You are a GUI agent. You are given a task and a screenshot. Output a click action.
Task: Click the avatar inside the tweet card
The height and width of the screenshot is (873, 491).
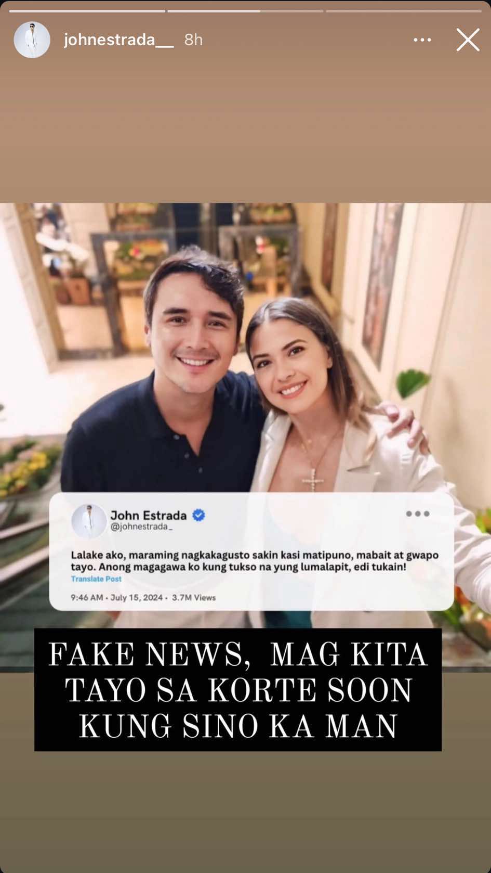pos(89,521)
